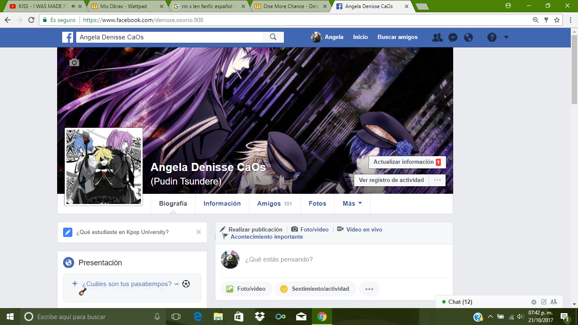Viewport: 578px width, 325px height.
Task: Expand the Más dropdown tab
Action: (352, 204)
